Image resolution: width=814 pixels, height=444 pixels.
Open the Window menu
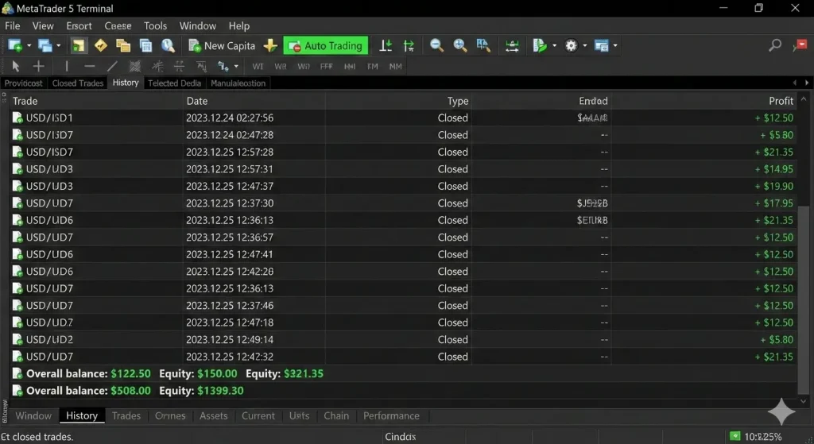click(x=198, y=25)
